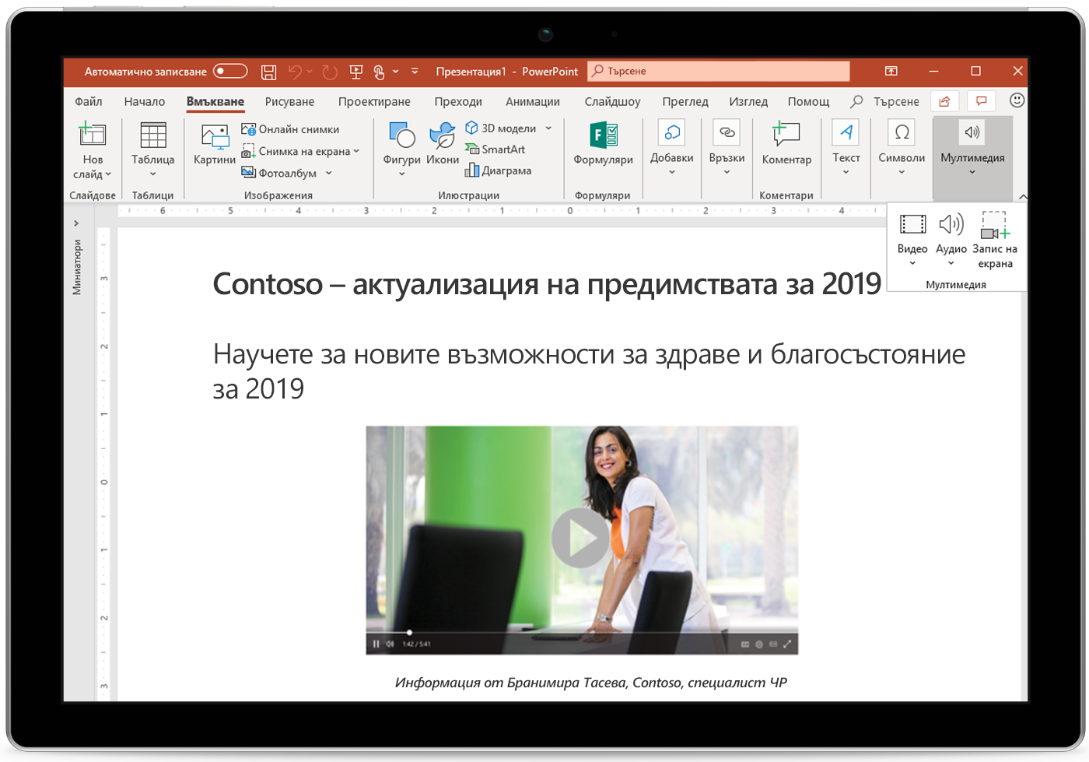Screen dimensions: 1089x762
Task: Click Запис на екрана
Action: click(x=995, y=241)
